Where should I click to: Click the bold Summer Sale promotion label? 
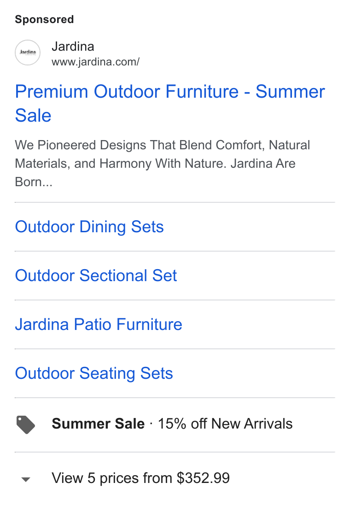point(98,424)
